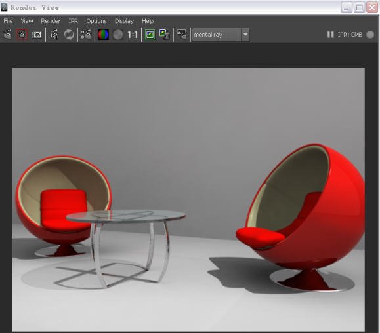
Task: Click the rendered red ball chair image
Action: pyautogui.click(x=188, y=199)
